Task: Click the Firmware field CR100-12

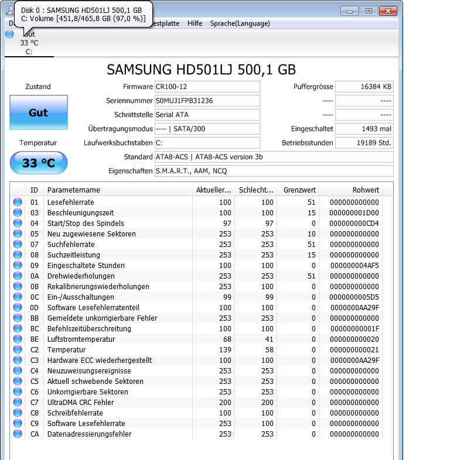Action: coord(207,87)
